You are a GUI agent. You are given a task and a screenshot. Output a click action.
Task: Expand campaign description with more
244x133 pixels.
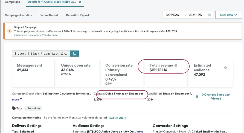pos(17,99)
